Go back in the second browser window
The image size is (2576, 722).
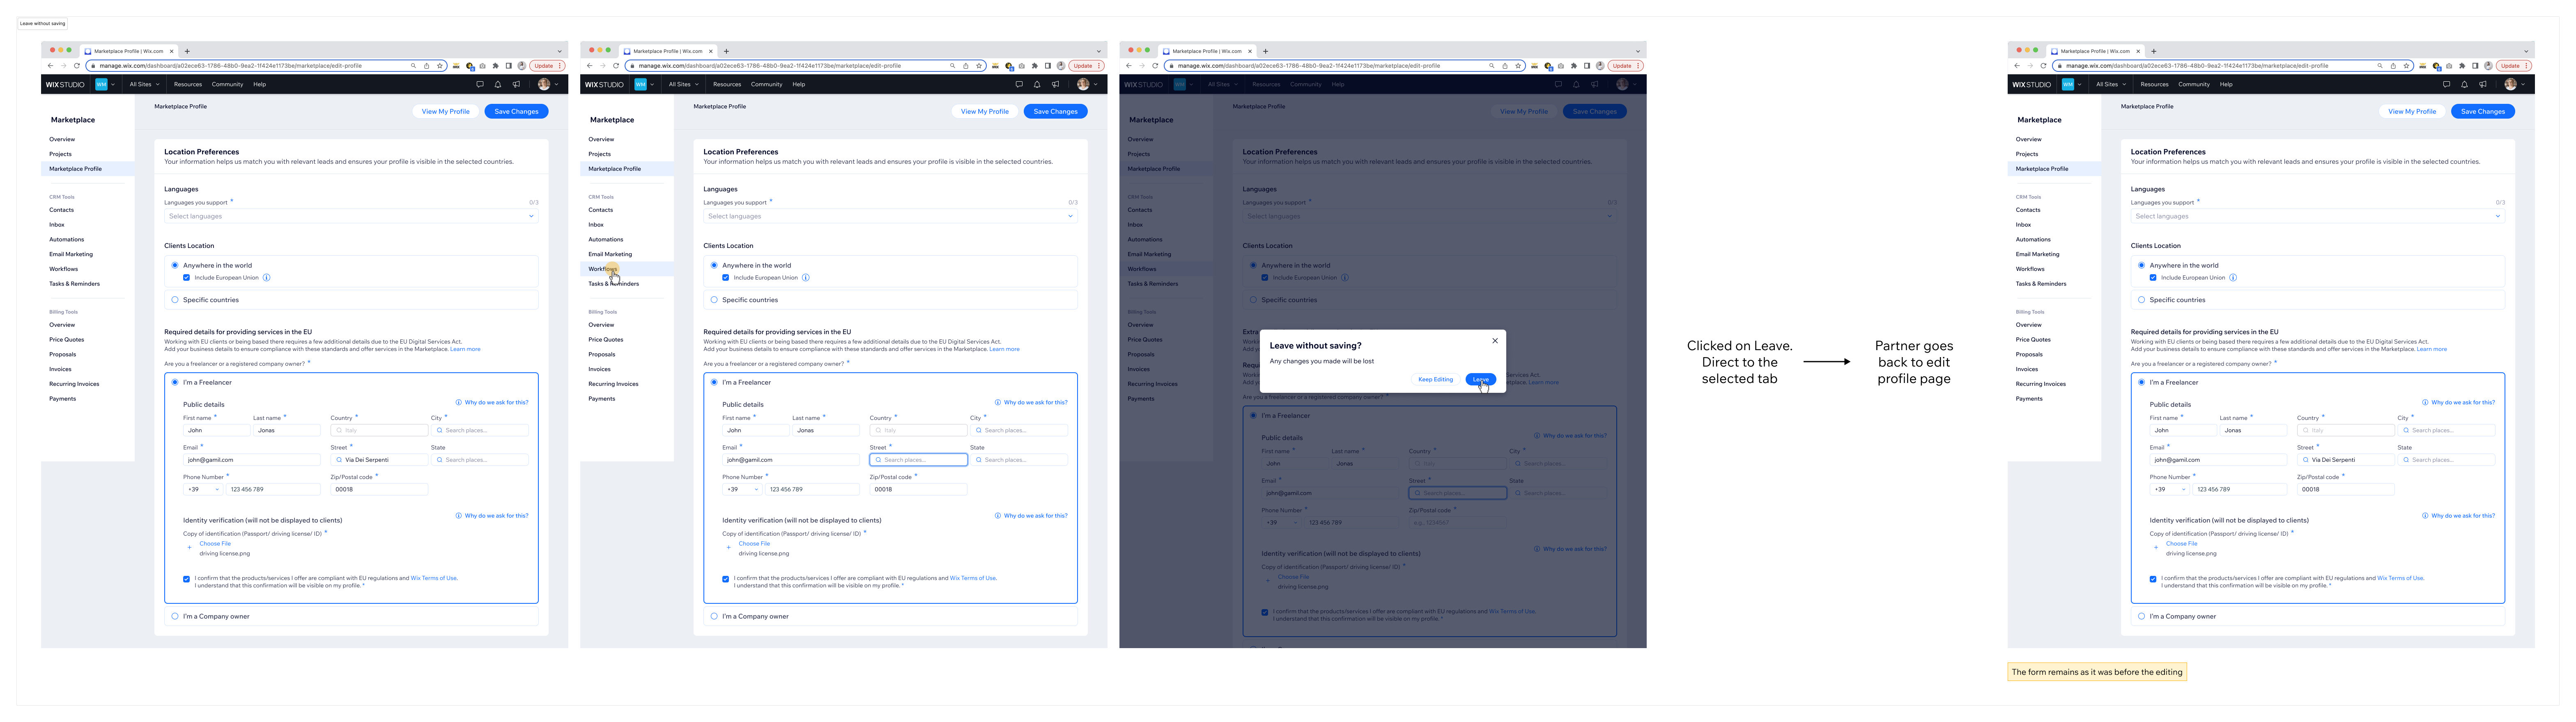[590, 66]
